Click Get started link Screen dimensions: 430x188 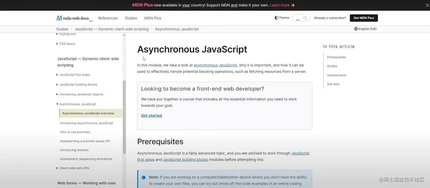pyautogui.click(x=151, y=116)
